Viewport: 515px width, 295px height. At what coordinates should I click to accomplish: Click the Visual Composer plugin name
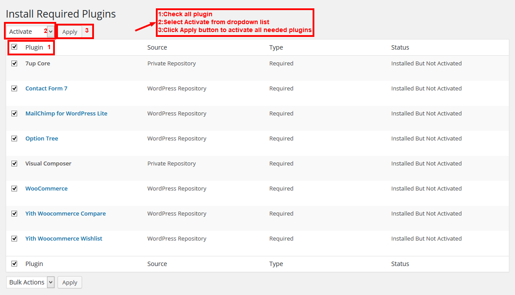[48, 163]
